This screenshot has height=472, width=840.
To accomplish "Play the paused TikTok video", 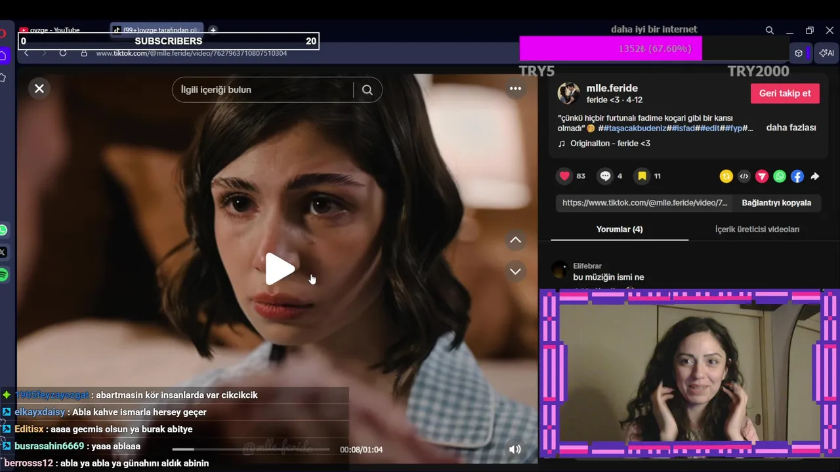I will pyautogui.click(x=280, y=269).
